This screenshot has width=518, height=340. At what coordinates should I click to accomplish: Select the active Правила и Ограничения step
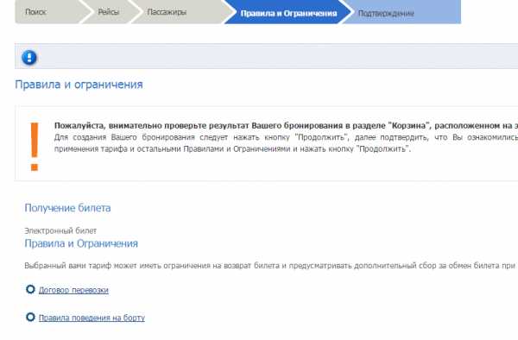288,14
